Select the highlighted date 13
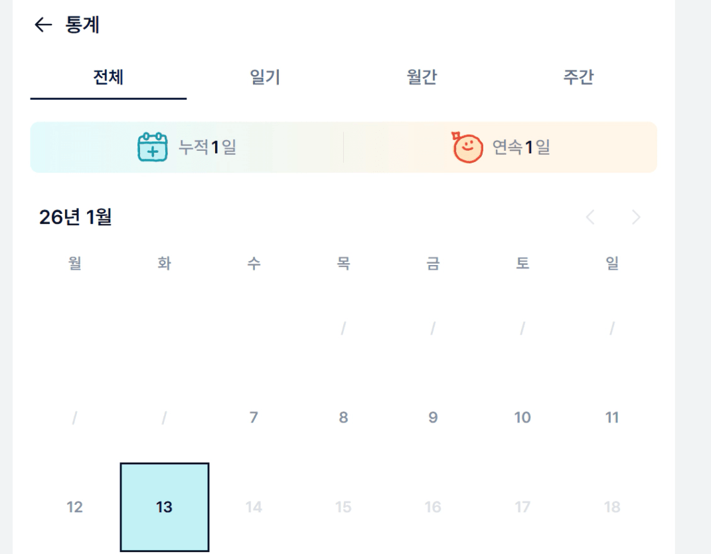711x554 pixels. click(164, 507)
